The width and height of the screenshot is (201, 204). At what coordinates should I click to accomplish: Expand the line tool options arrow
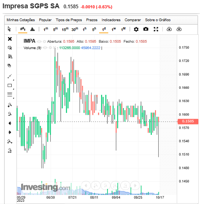click(x=13, y=80)
